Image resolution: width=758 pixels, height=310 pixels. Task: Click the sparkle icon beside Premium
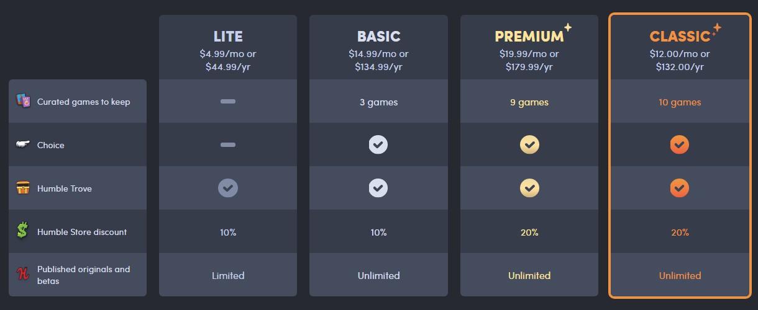[567, 28]
